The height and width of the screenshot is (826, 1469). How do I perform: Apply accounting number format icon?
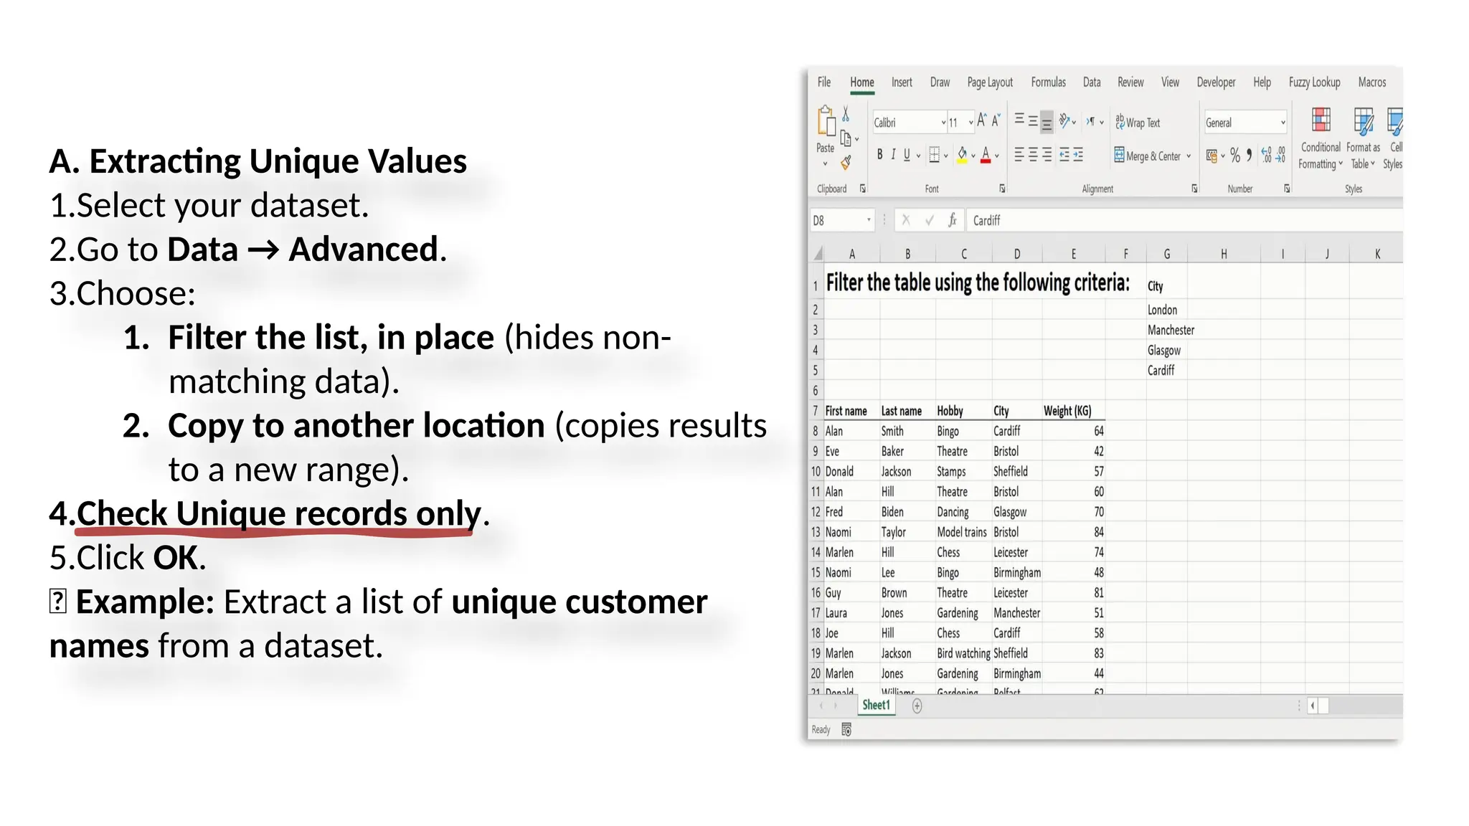(1211, 156)
